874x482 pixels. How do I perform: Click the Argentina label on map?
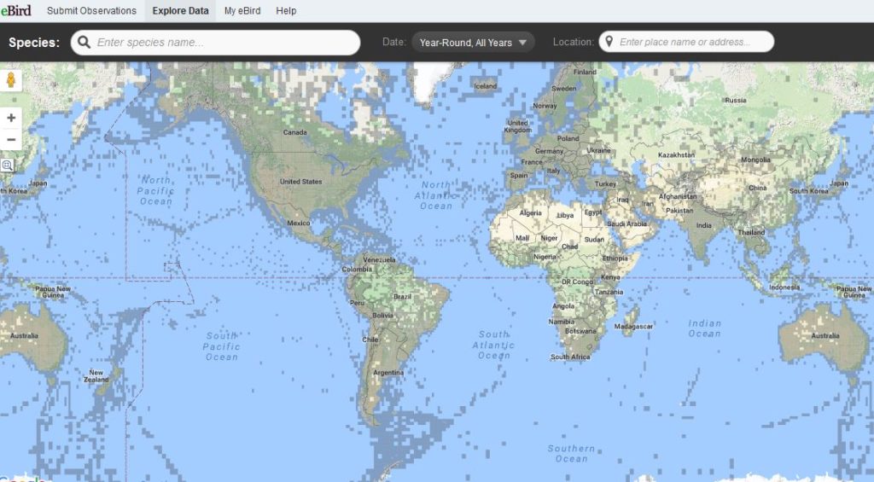388,372
